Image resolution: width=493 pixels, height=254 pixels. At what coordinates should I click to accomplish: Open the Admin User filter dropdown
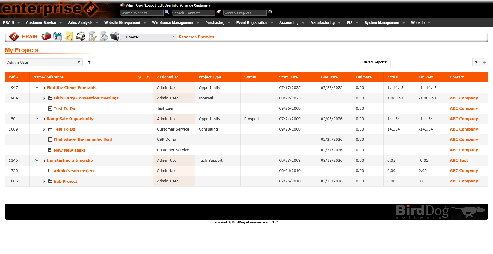44,62
